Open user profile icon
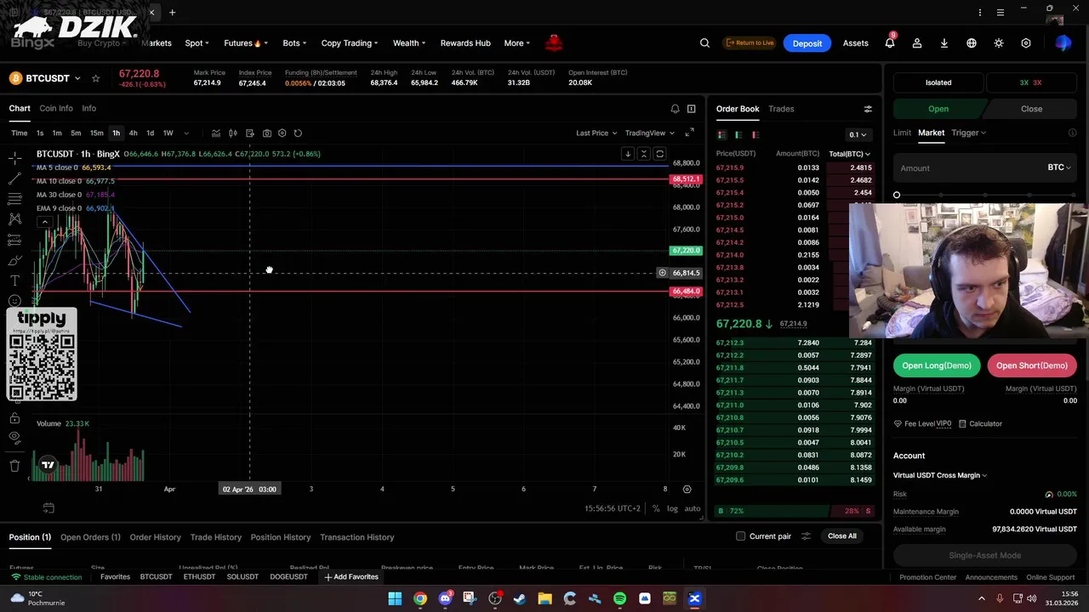The height and width of the screenshot is (612, 1089). [x=917, y=43]
